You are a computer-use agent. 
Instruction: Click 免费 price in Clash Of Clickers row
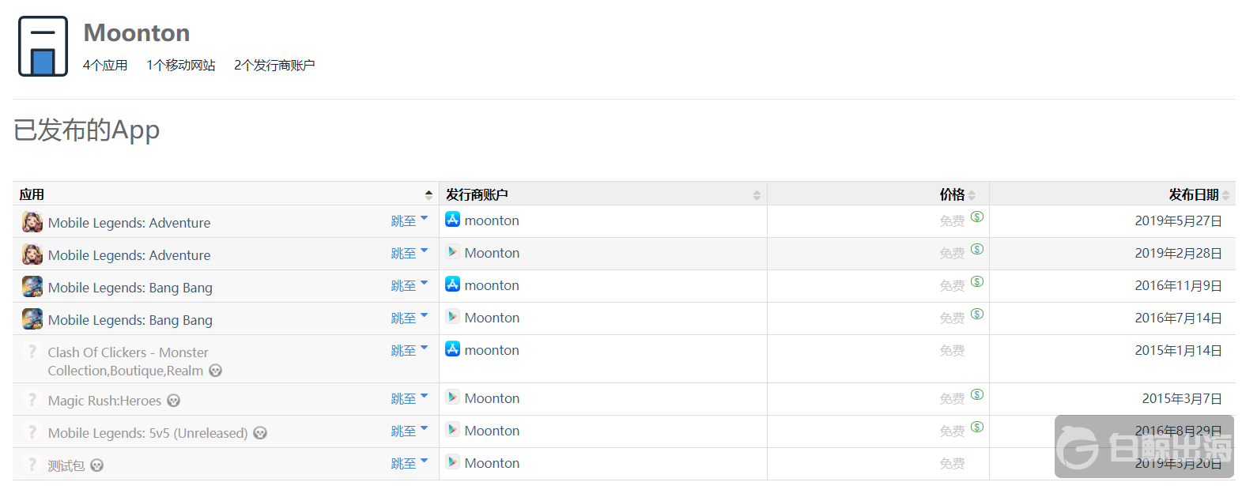(x=952, y=350)
